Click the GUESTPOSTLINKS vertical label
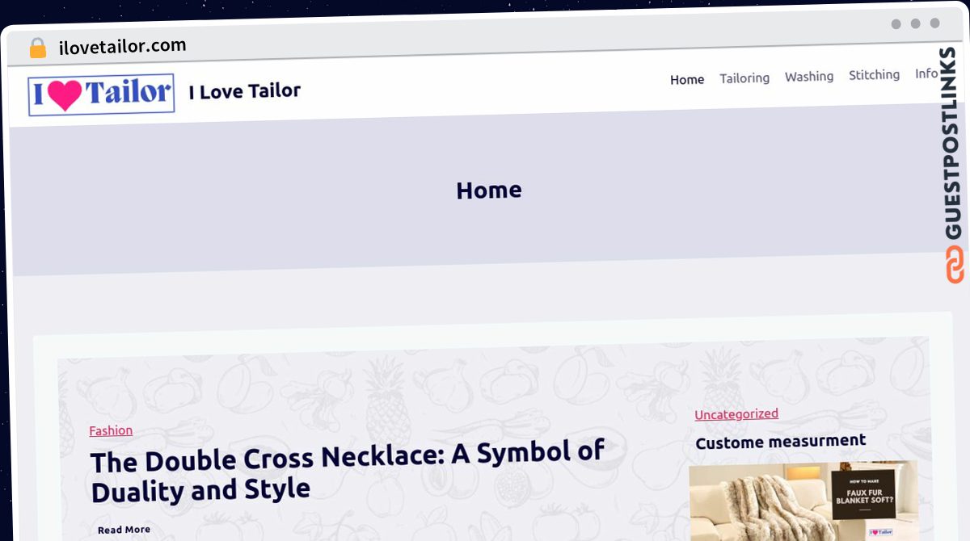 click(x=955, y=144)
